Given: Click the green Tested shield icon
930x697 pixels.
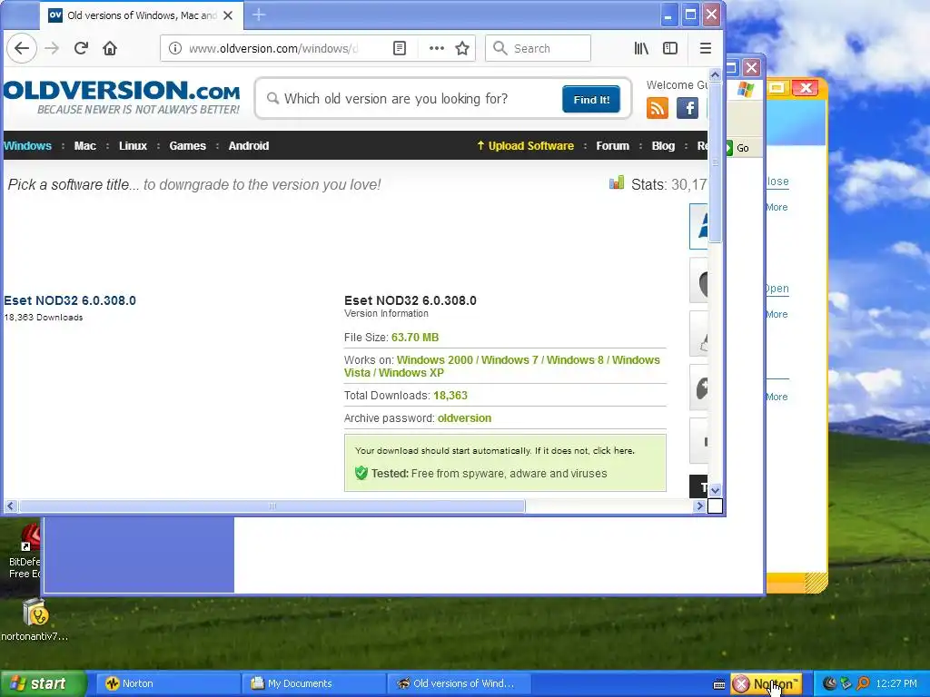Looking at the screenshot, I should point(361,473).
